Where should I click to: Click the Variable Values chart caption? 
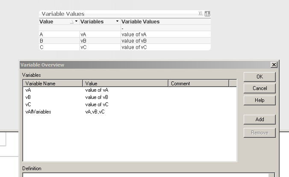(63, 14)
